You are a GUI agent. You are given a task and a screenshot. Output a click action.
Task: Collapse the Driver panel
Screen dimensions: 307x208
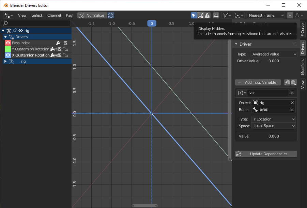[236, 44]
